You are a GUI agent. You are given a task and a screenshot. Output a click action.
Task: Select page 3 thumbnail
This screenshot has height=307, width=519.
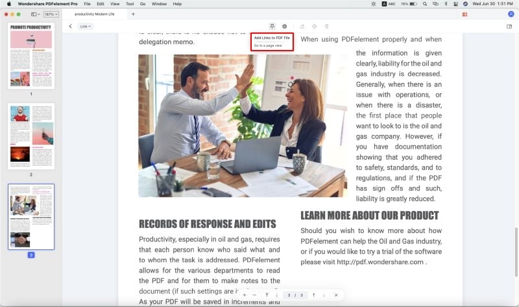(31, 217)
